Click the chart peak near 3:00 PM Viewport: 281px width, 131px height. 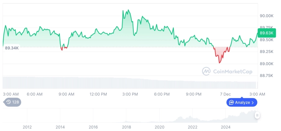pos(128,10)
